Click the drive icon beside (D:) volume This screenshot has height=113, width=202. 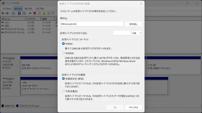tap(2, 26)
